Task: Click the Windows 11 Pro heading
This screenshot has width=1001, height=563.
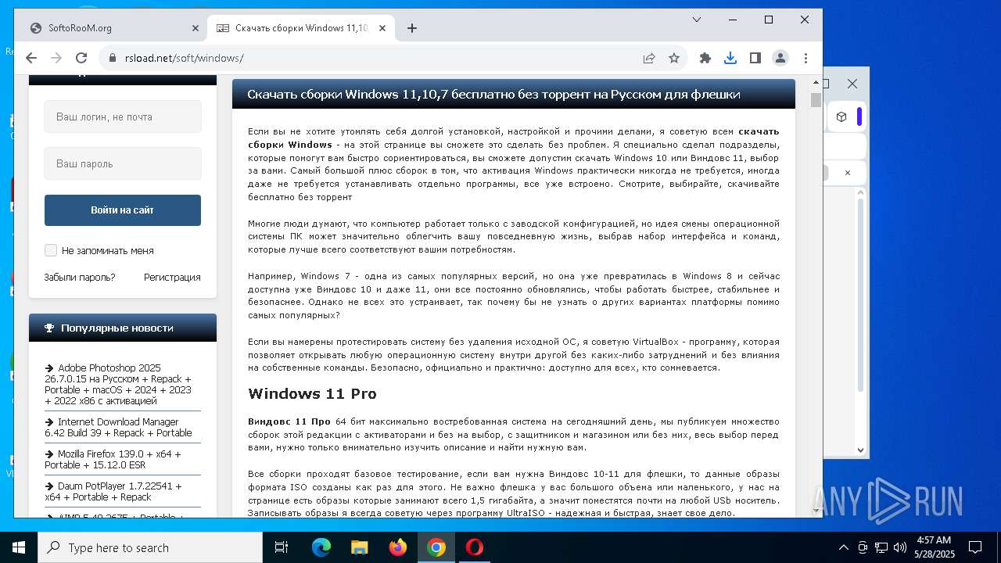Action: (x=312, y=393)
